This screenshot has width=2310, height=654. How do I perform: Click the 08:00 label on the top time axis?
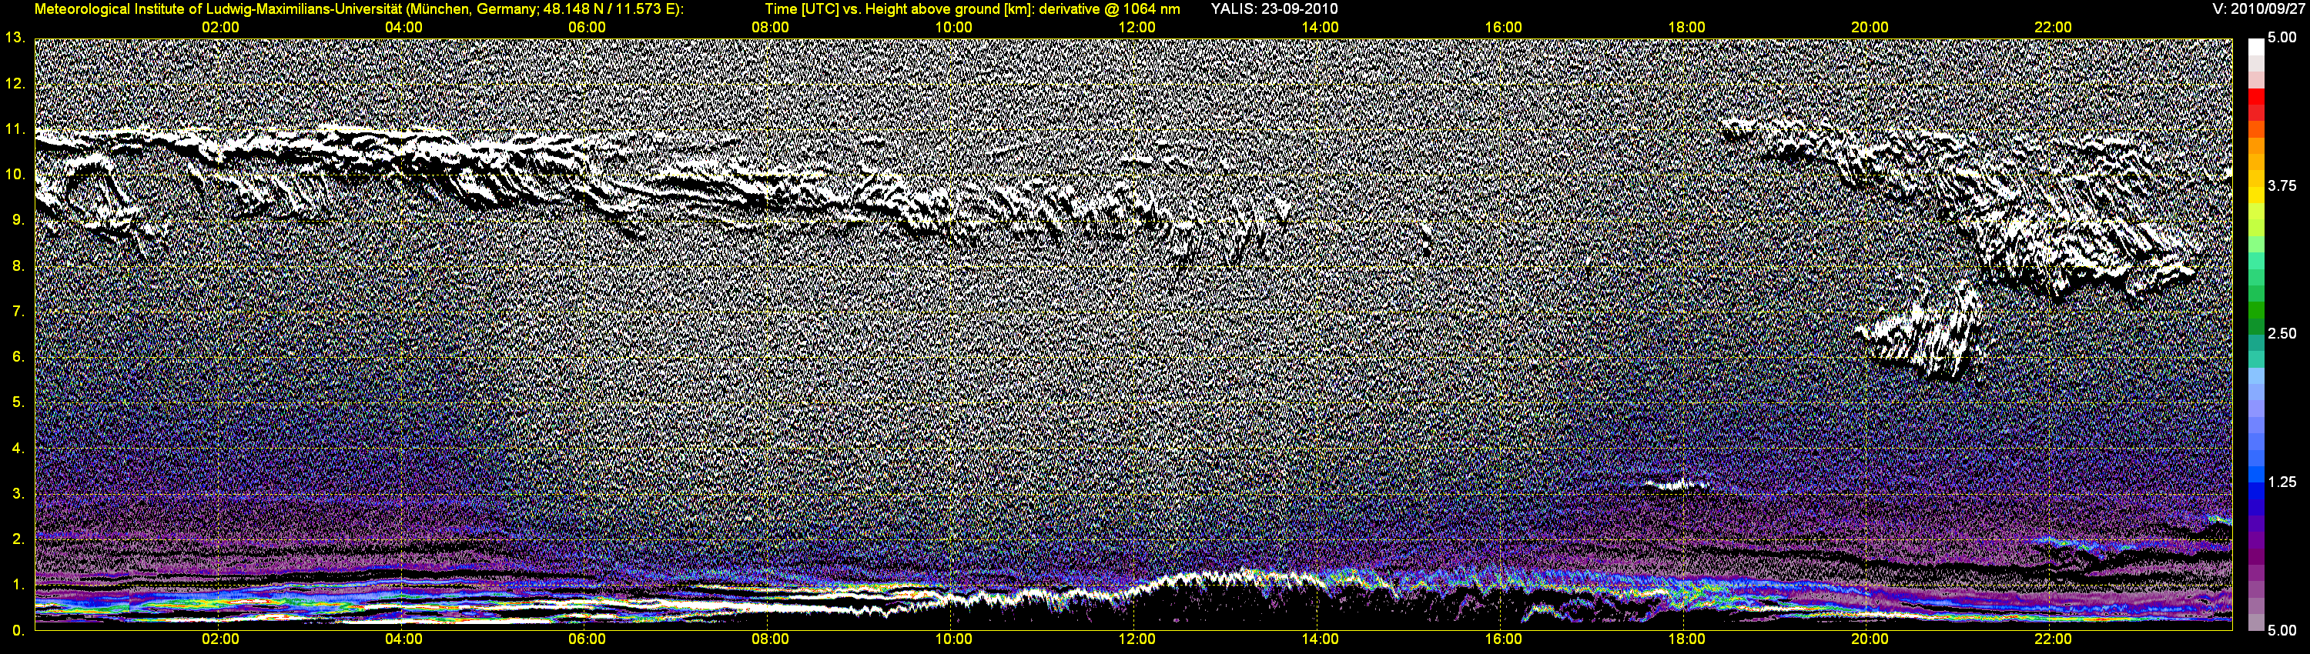(x=770, y=27)
